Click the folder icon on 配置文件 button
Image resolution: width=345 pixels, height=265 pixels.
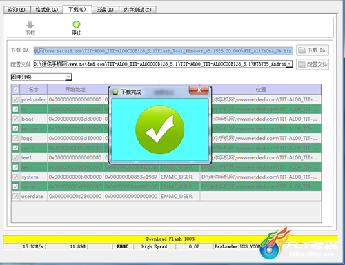302,64
